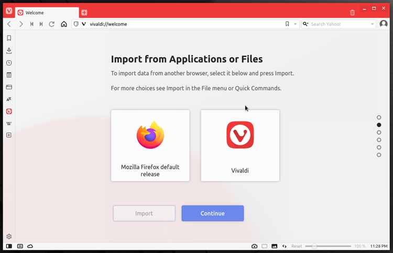Expand the address bar history dropdown
The image size is (393, 253).
[x=295, y=24]
